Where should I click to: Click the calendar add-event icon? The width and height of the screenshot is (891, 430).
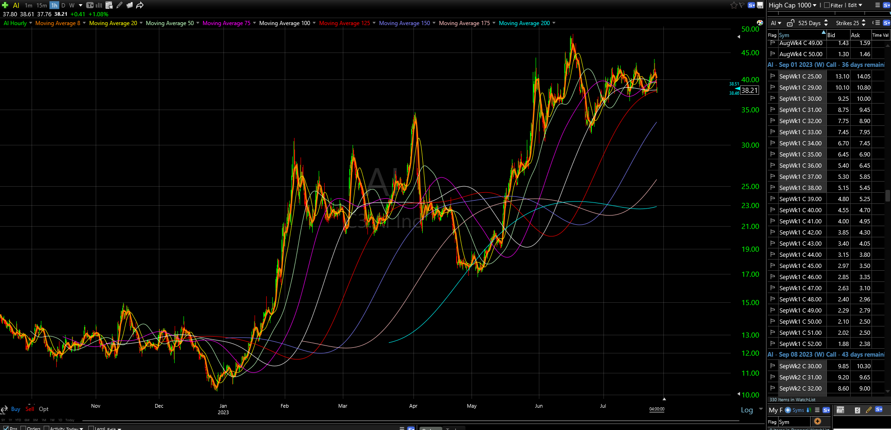coord(109,5)
